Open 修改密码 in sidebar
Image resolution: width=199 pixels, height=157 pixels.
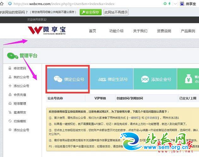click(20, 68)
